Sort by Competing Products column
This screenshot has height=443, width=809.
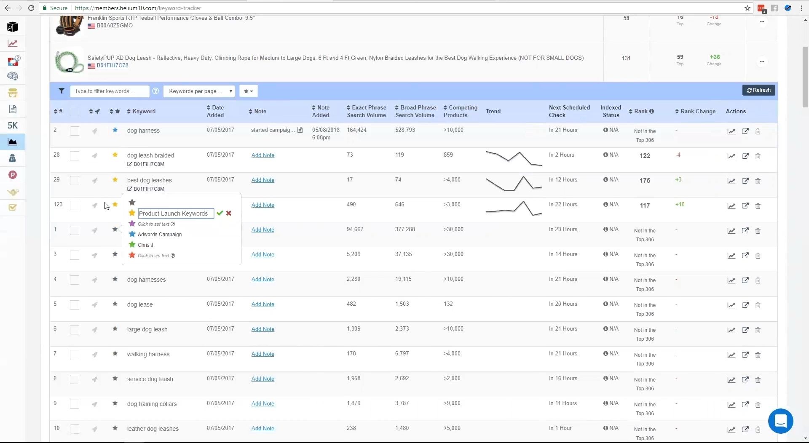click(461, 112)
